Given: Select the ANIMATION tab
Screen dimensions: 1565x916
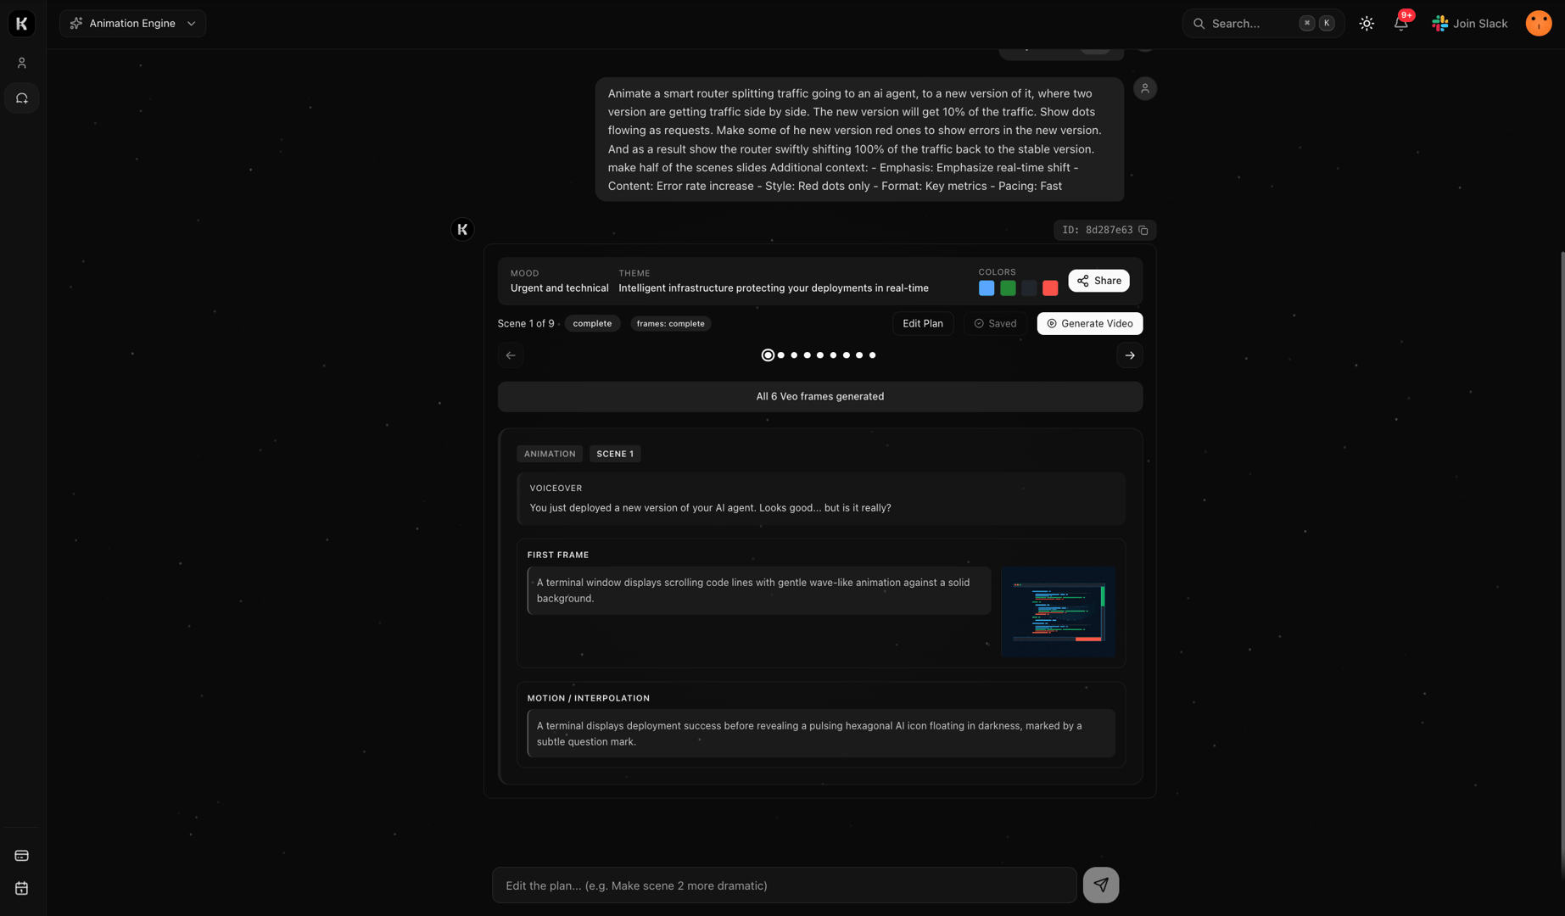Looking at the screenshot, I should (549, 454).
